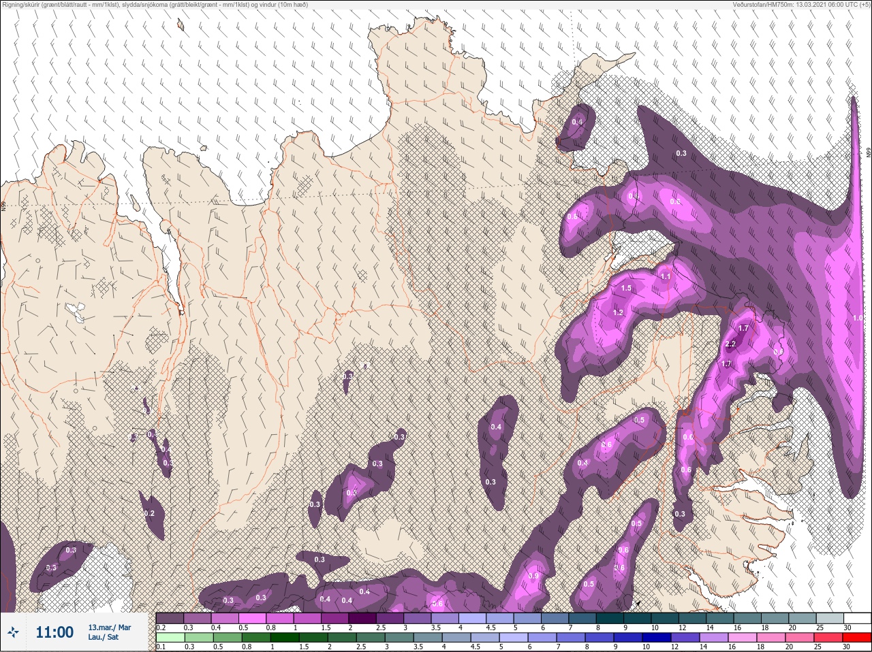Click the '0.2' label under upper legend
Image resolution: width=872 pixels, height=652 pixels.
pos(161,627)
